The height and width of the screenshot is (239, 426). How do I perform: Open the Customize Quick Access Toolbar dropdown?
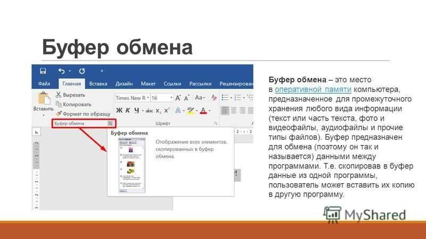(102, 71)
